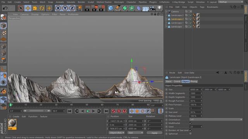
Task: Open the Orientation dropdown
Action: [216, 120]
